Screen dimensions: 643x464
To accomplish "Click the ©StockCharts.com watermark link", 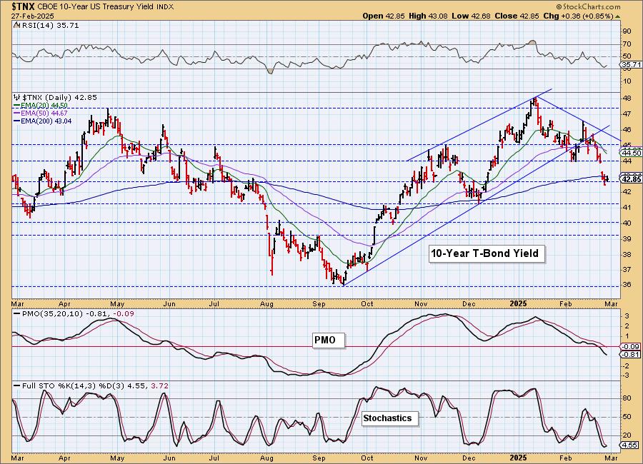I will coord(588,6).
